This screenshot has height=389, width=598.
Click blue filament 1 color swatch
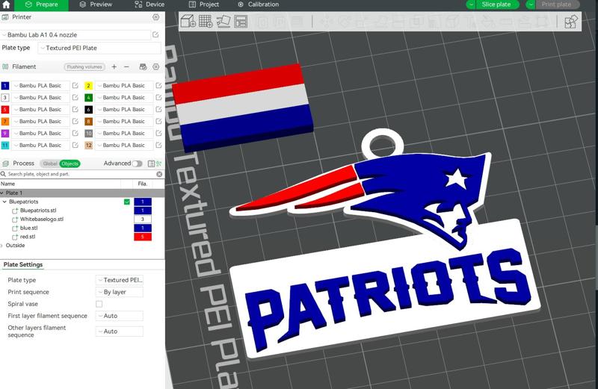tap(5, 86)
